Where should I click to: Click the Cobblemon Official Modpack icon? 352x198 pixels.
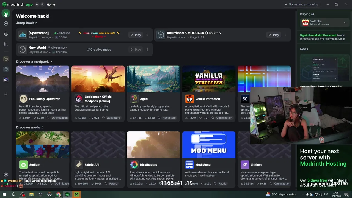[79, 99]
